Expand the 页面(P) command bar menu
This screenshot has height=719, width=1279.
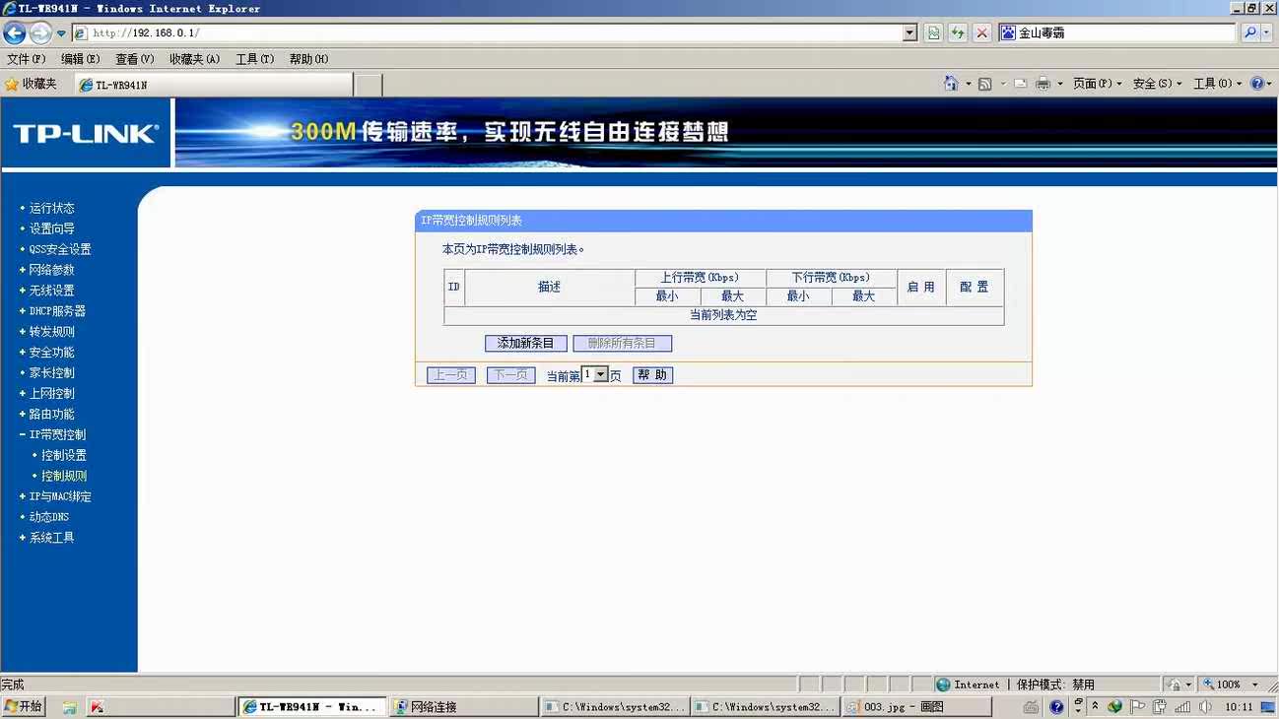pos(1097,84)
